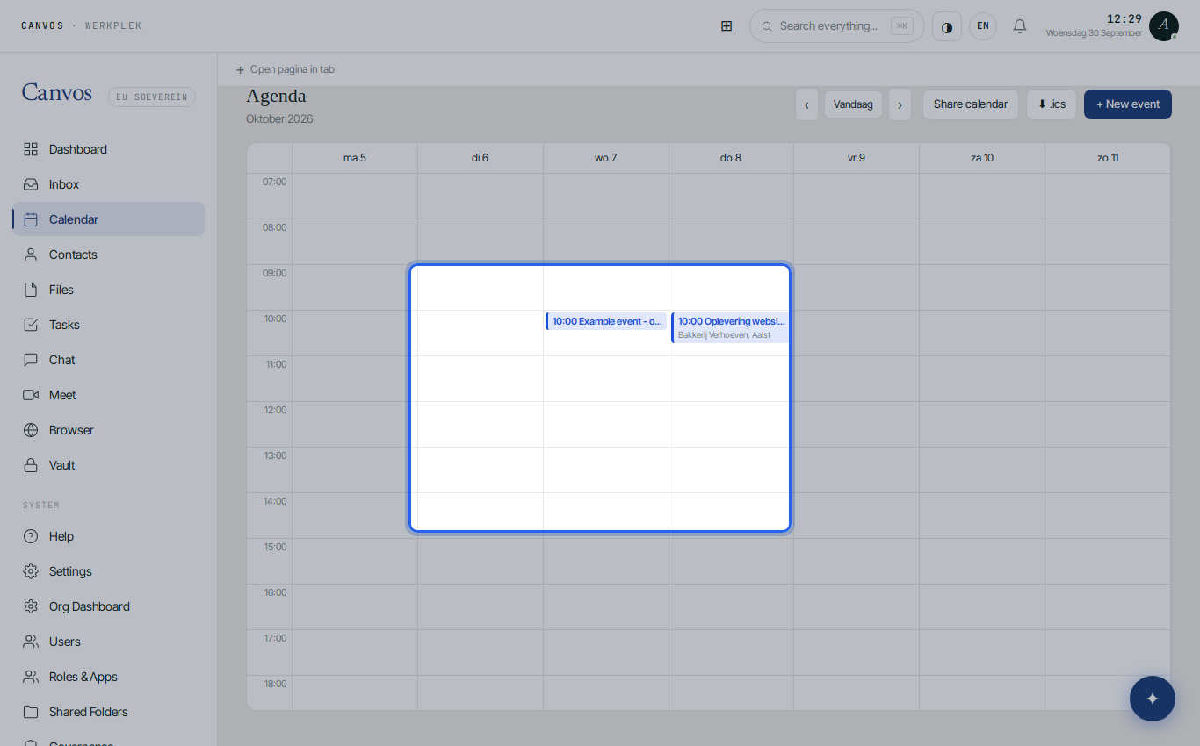
Task: Open the notifications bell
Action: point(1020,26)
